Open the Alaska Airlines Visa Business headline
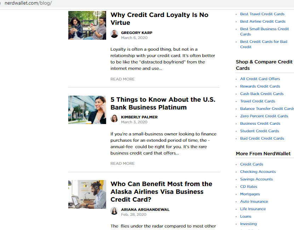 tap(161, 191)
